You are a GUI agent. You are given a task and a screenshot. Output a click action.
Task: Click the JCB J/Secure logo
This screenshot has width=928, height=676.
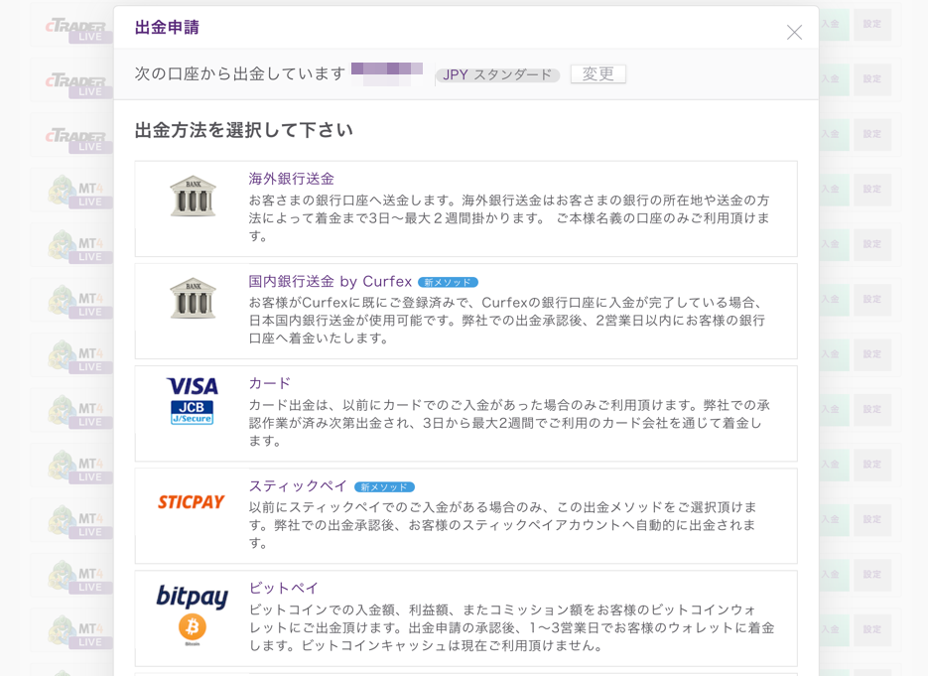point(192,413)
